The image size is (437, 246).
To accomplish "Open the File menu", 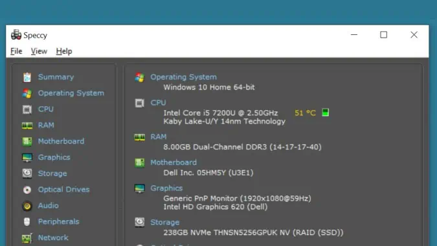I will click(16, 51).
